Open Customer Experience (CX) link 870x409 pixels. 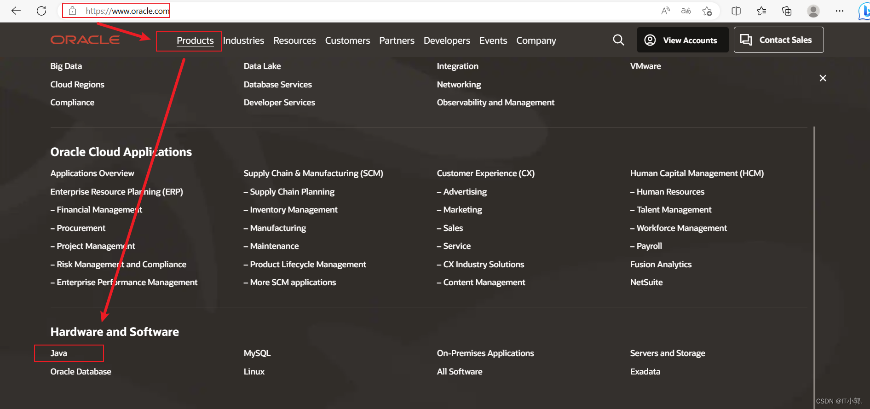coord(486,173)
